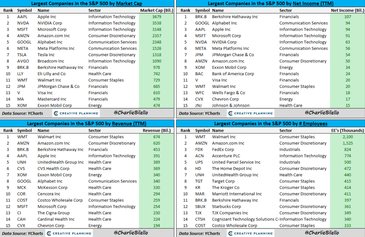Select employee count 824
The height and width of the screenshot is (237, 365).
coord(348,150)
